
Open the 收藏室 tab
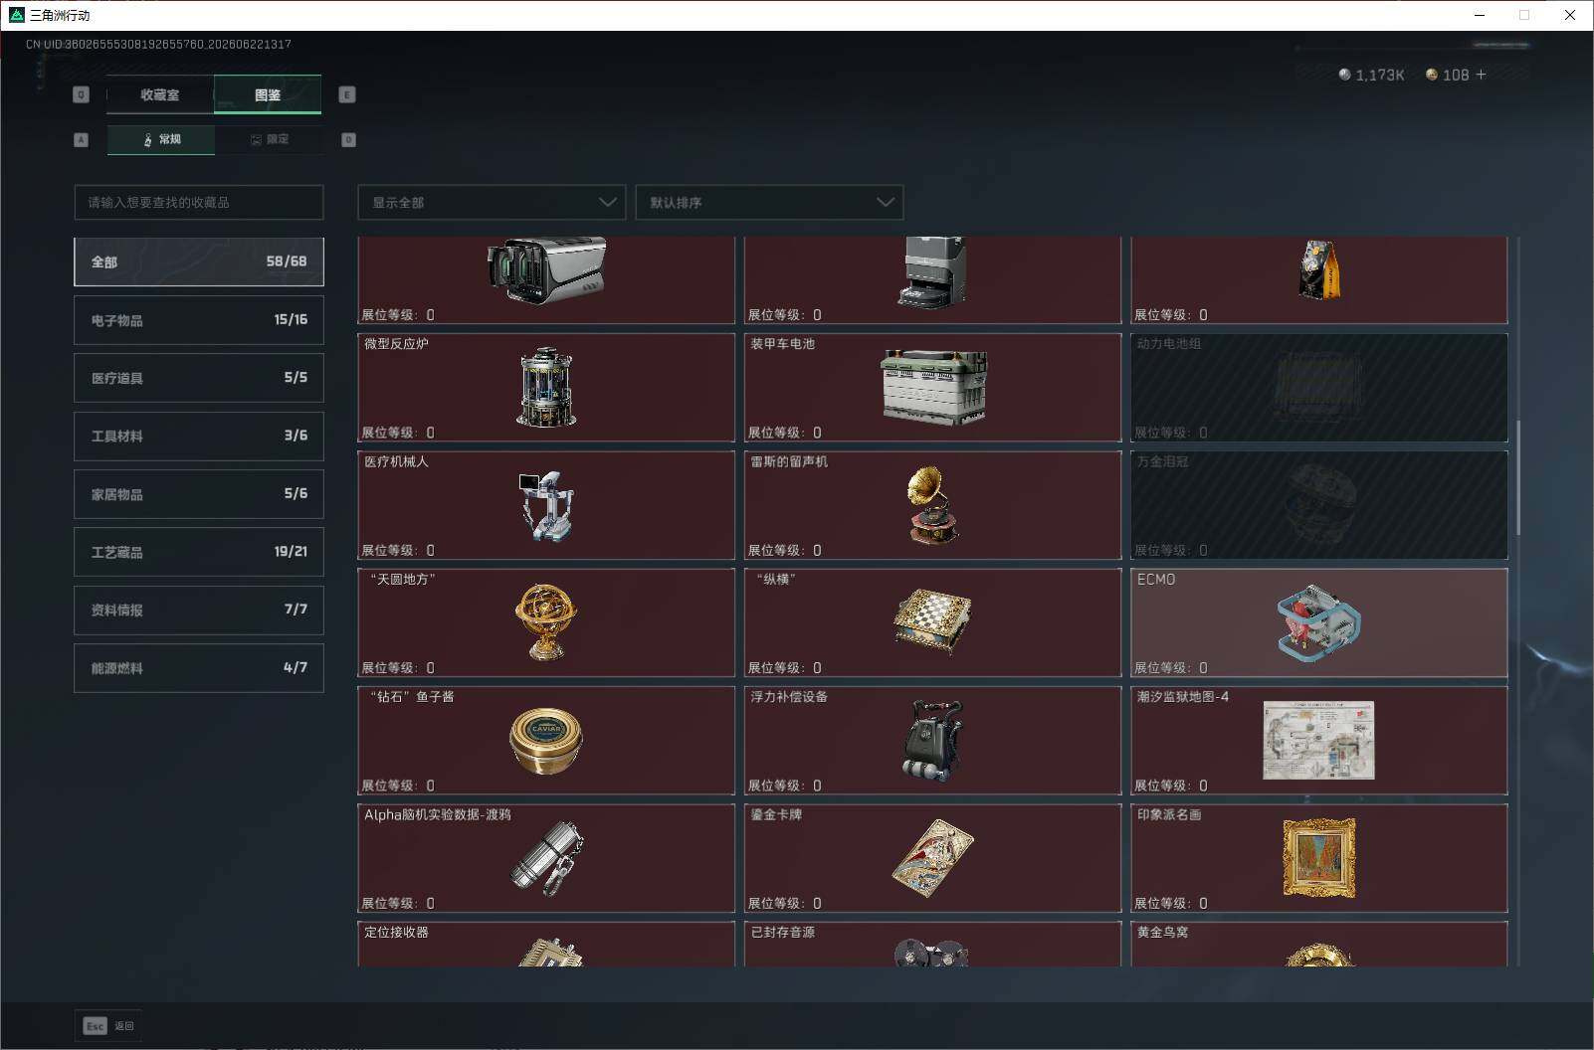(160, 94)
